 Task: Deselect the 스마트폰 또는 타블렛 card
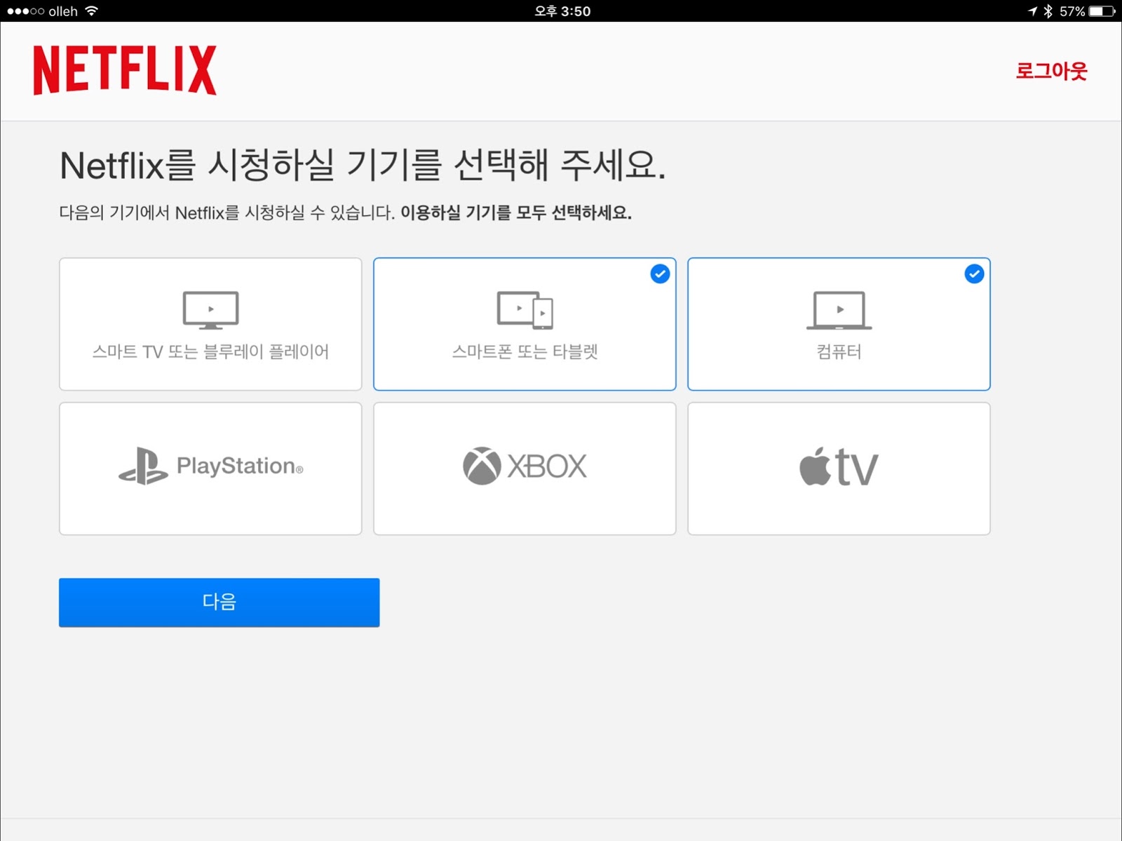tap(525, 324)
